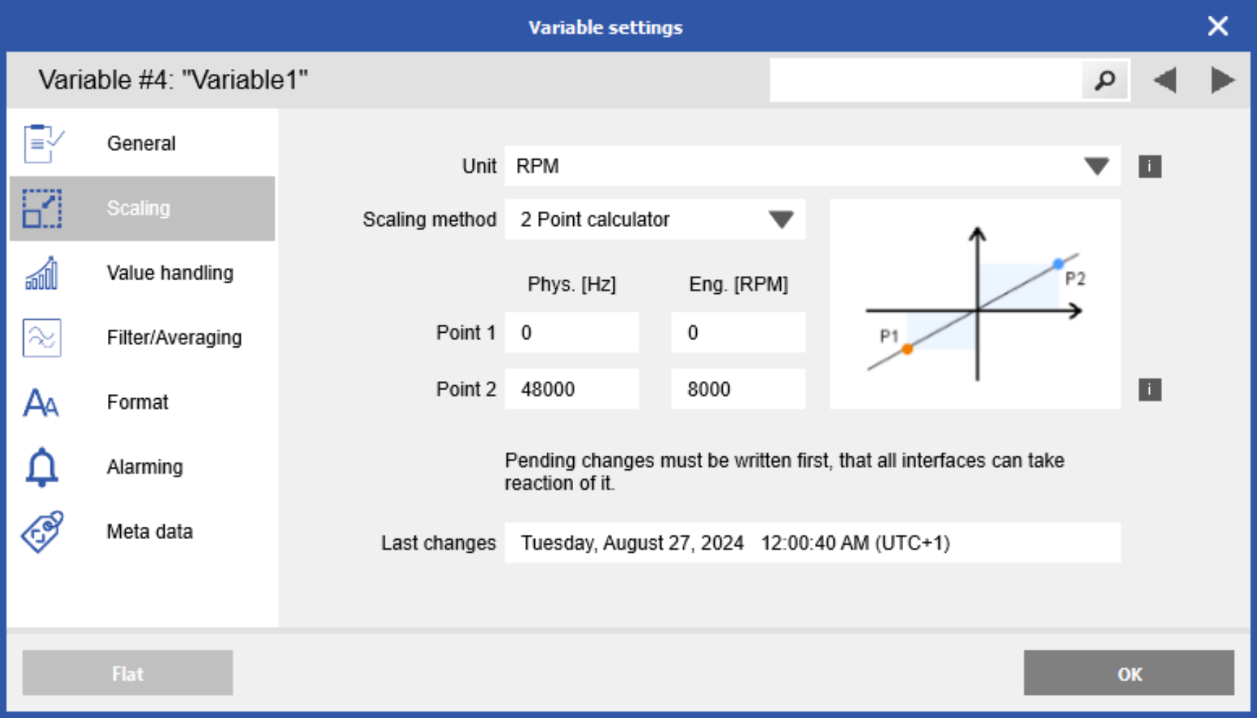Switch to the Value handling section
Image resolution: width=1257 pixels, height=718 pixels.
coord(170,273)
